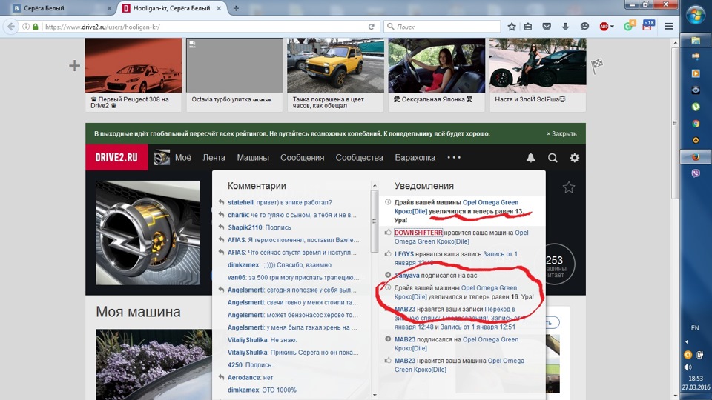Open Сообщества in Drive2 navigation

point(360,157)
